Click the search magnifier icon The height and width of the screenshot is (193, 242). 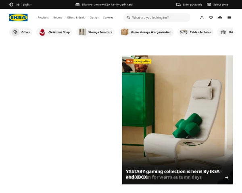click(128, 18)
